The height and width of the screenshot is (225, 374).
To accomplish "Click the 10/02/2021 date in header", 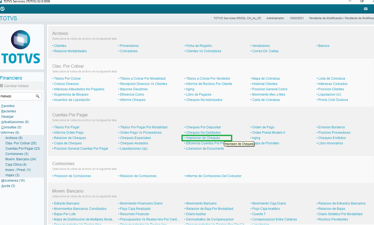I will pos(297,18).
